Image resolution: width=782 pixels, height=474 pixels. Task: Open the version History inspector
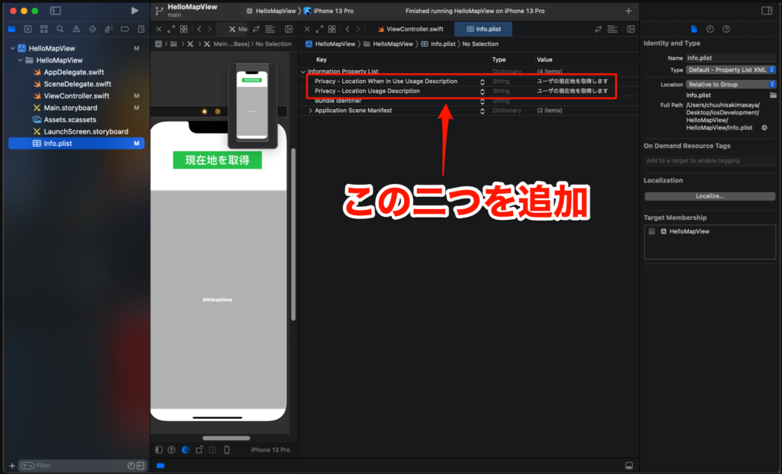(710, 29)
